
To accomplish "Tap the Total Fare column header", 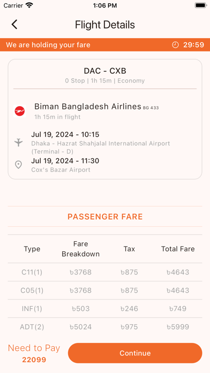I will click(x=178, y=249).
